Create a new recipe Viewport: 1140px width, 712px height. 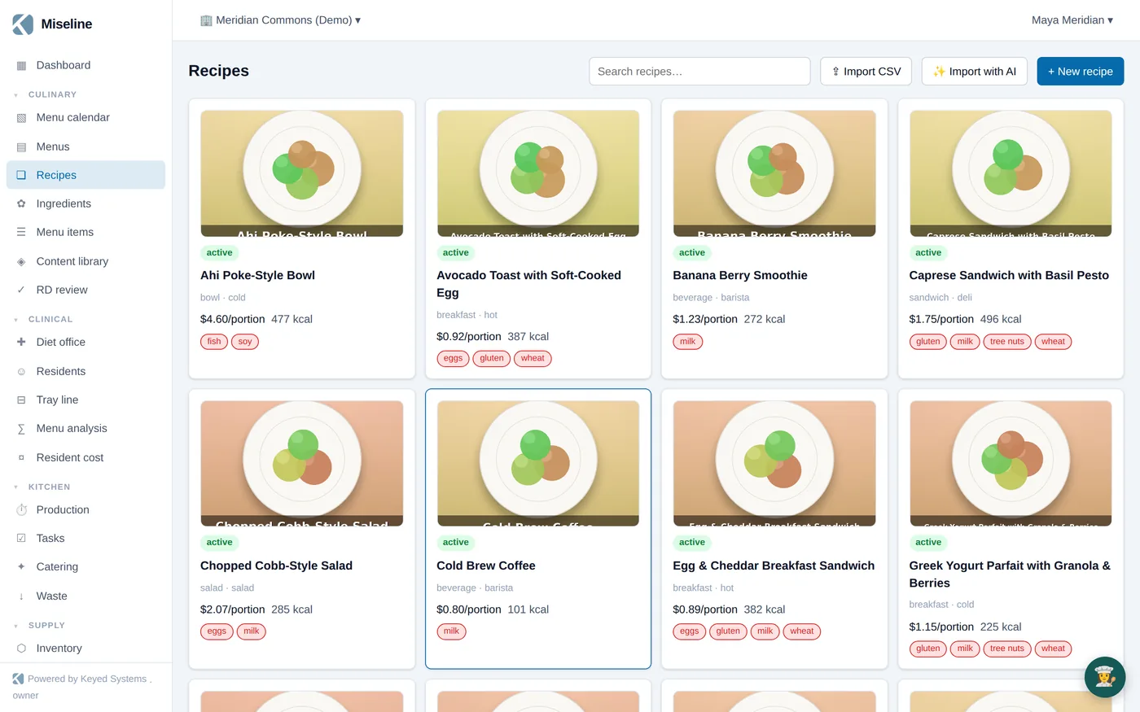[x=1080, y=72]
